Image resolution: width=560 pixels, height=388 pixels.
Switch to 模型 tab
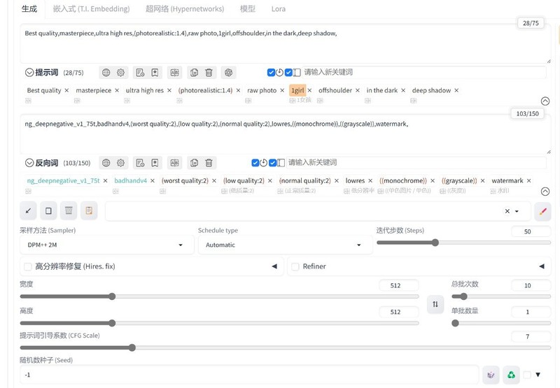(248, 9)
